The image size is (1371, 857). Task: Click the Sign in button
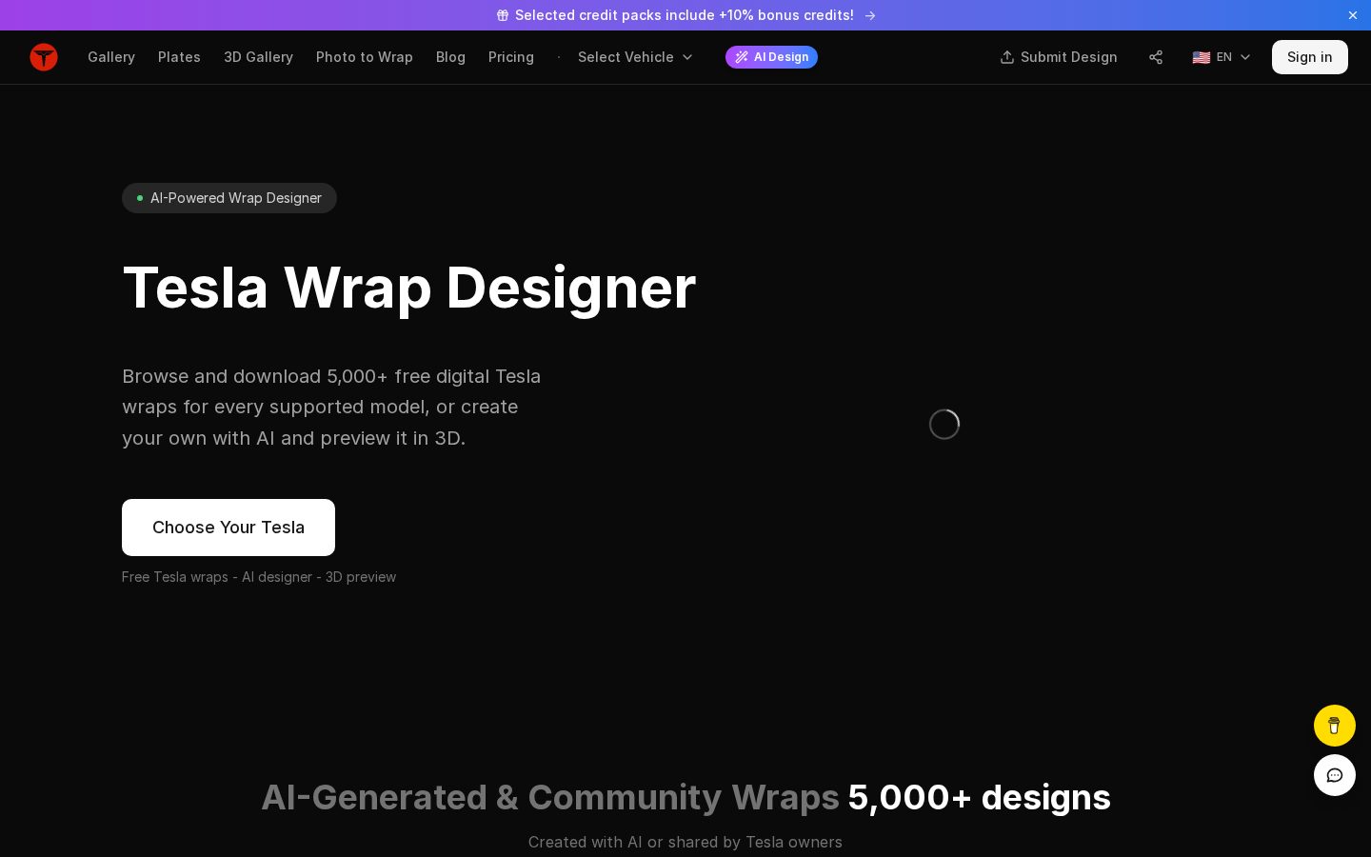1310,57
